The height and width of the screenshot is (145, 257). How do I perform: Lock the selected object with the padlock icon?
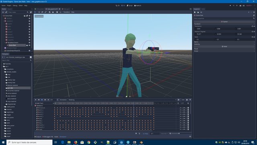pos(53,12)
